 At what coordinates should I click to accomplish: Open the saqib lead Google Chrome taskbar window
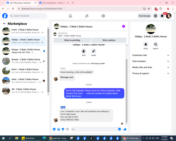[58, 138]
